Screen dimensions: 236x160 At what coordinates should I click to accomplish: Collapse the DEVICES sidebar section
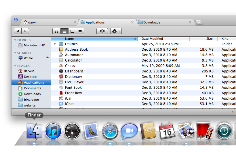pos(15,40)
